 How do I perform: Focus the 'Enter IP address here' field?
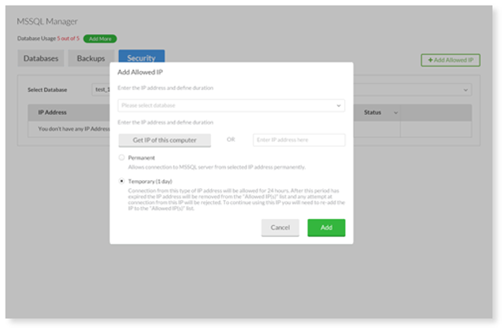pos(299,139)
